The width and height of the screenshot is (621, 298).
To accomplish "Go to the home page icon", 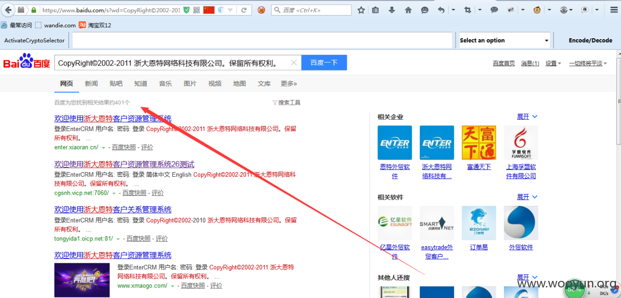I will pyautogui.click(x=408, y=10).
